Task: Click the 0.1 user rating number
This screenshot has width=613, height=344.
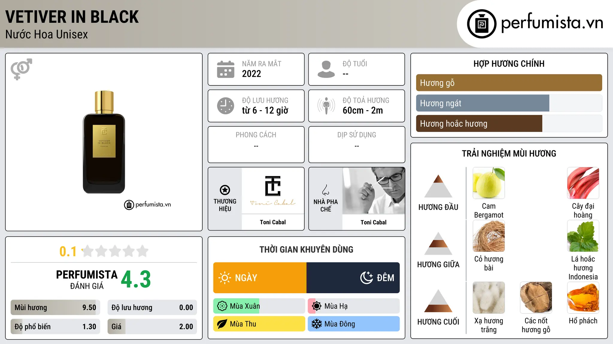Action: [x=68, y=251]
